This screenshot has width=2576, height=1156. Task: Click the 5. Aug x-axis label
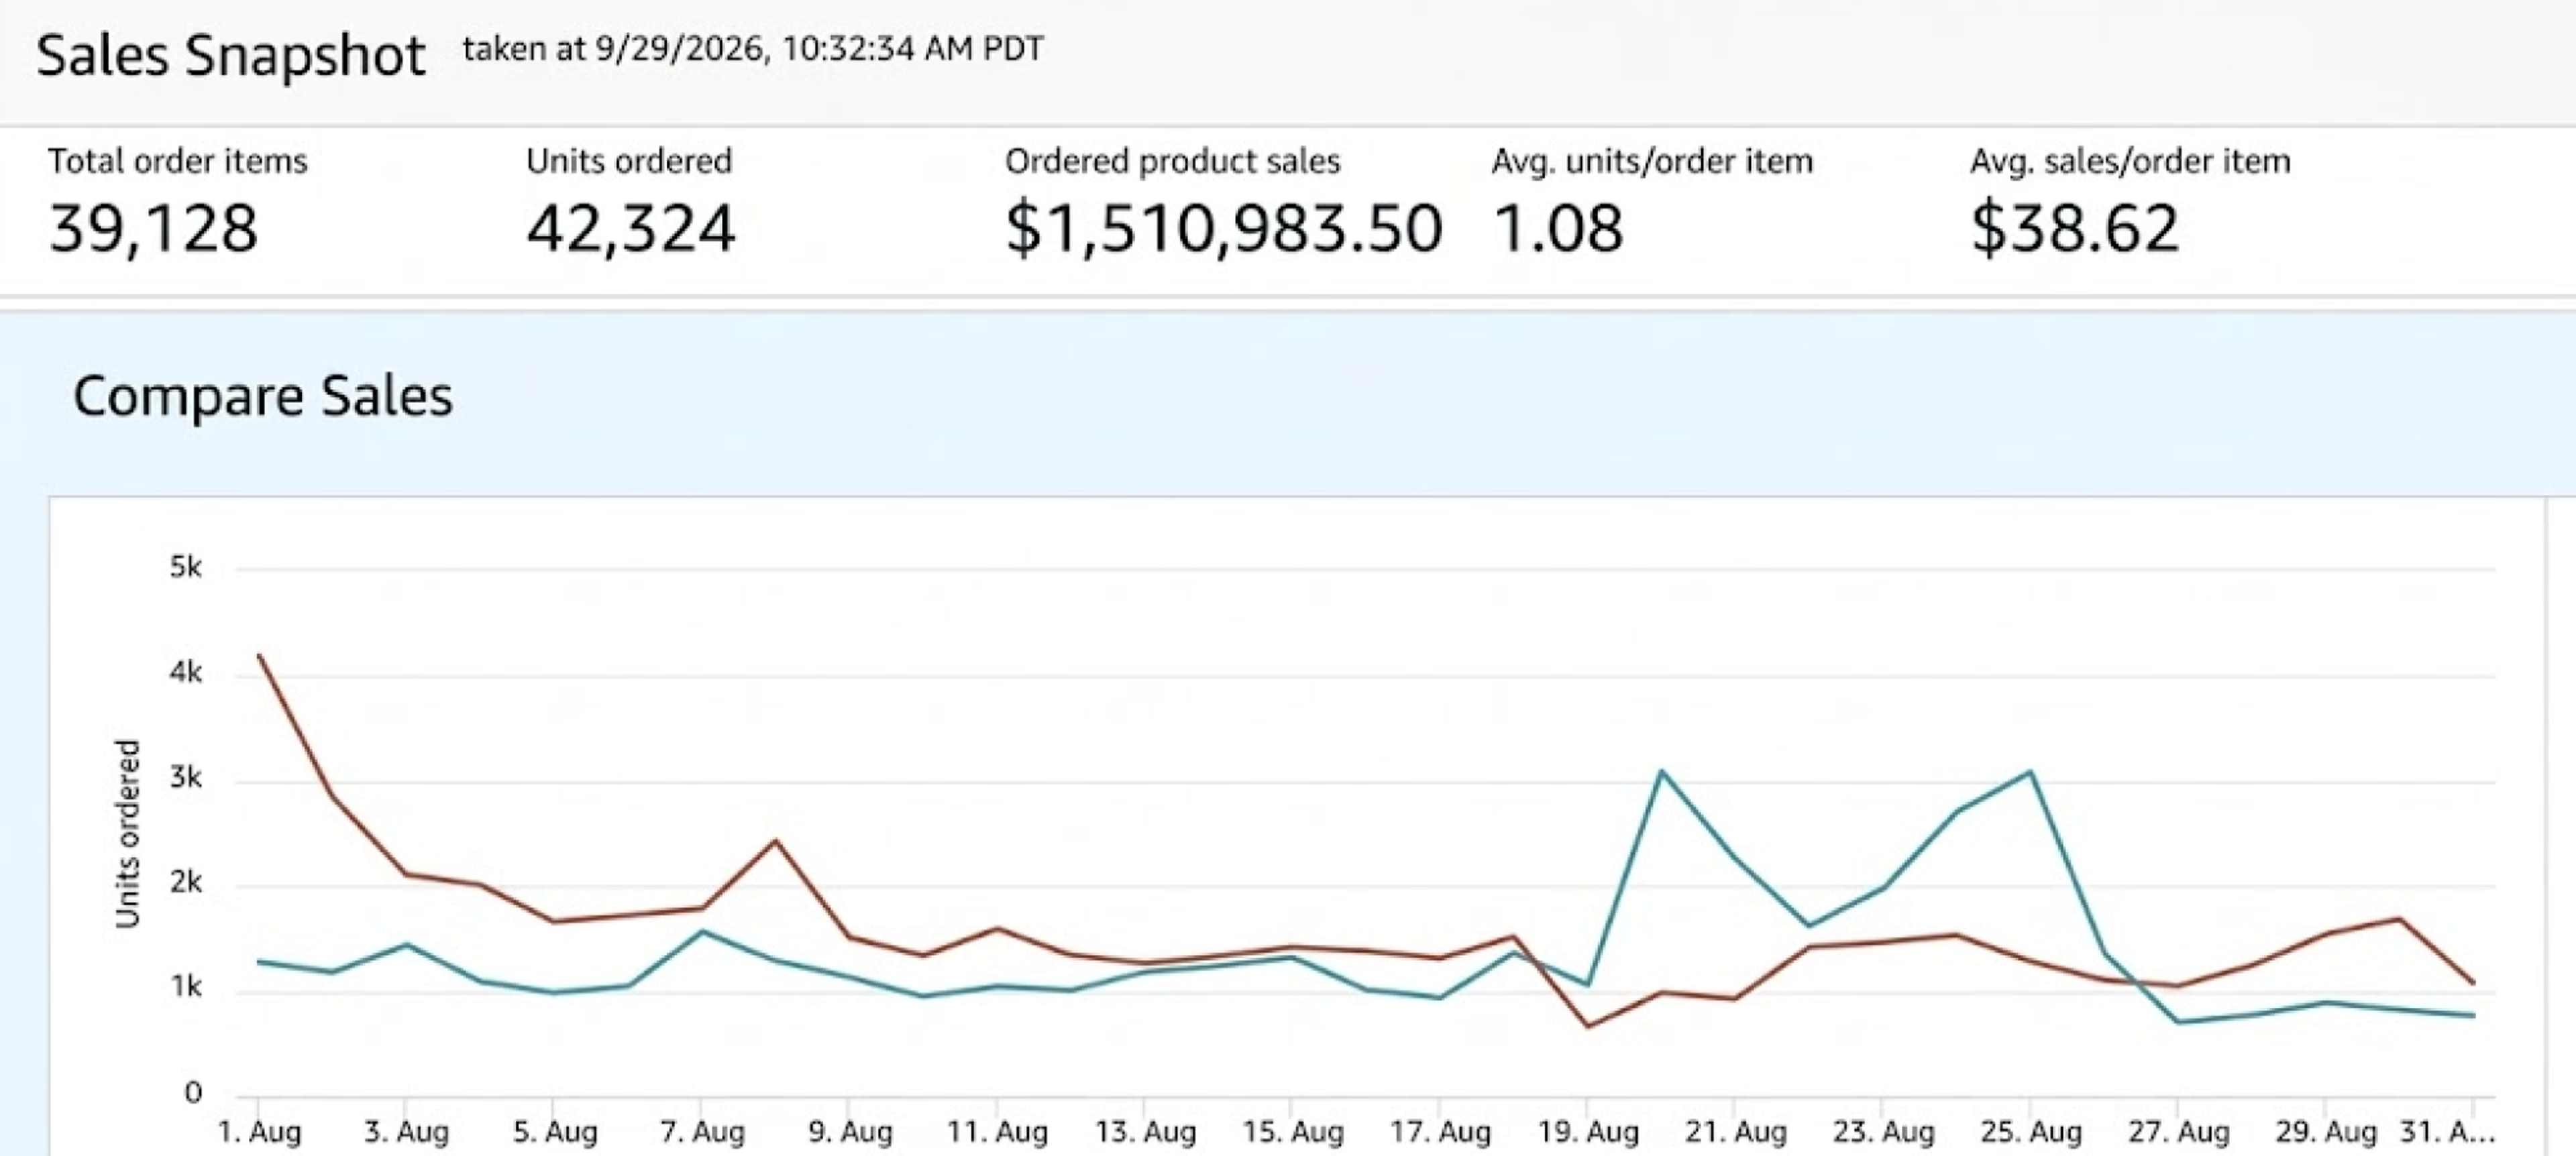(x=555, y=1133)
